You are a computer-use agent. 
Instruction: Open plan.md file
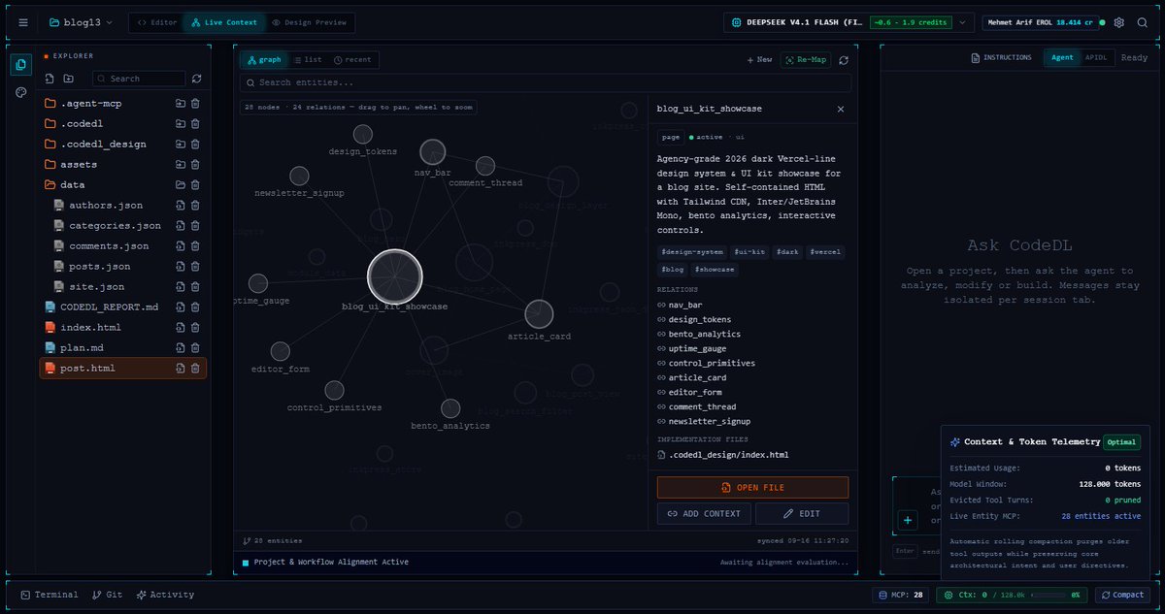(x=82, y=347)
